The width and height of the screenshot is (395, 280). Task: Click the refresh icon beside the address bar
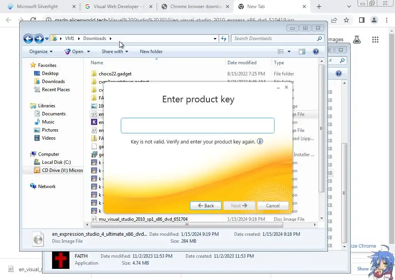pos(224,38)
